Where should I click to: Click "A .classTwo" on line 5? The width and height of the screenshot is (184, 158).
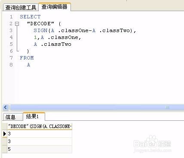[52, 44]
